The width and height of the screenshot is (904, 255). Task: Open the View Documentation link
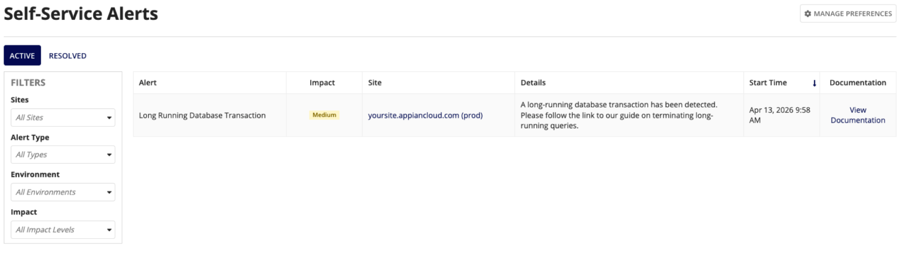tap(858, 115)
